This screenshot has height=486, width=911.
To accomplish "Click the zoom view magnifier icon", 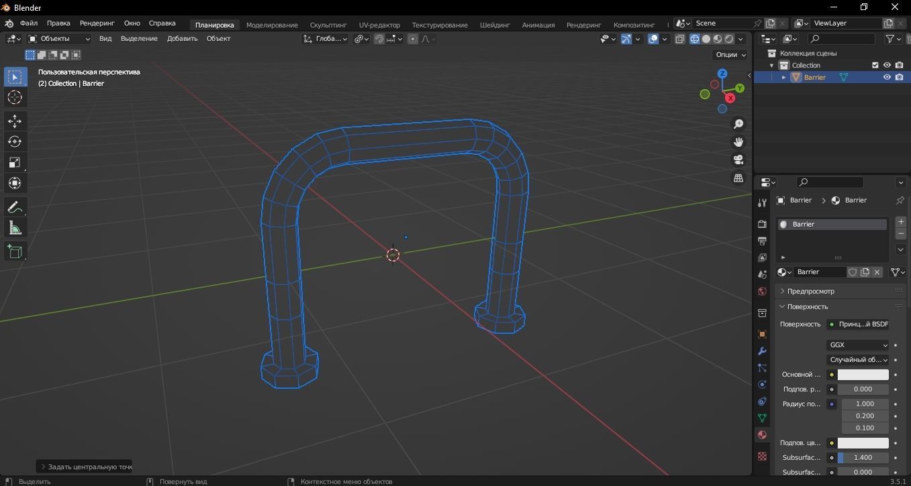I will [x=738, y=124].
